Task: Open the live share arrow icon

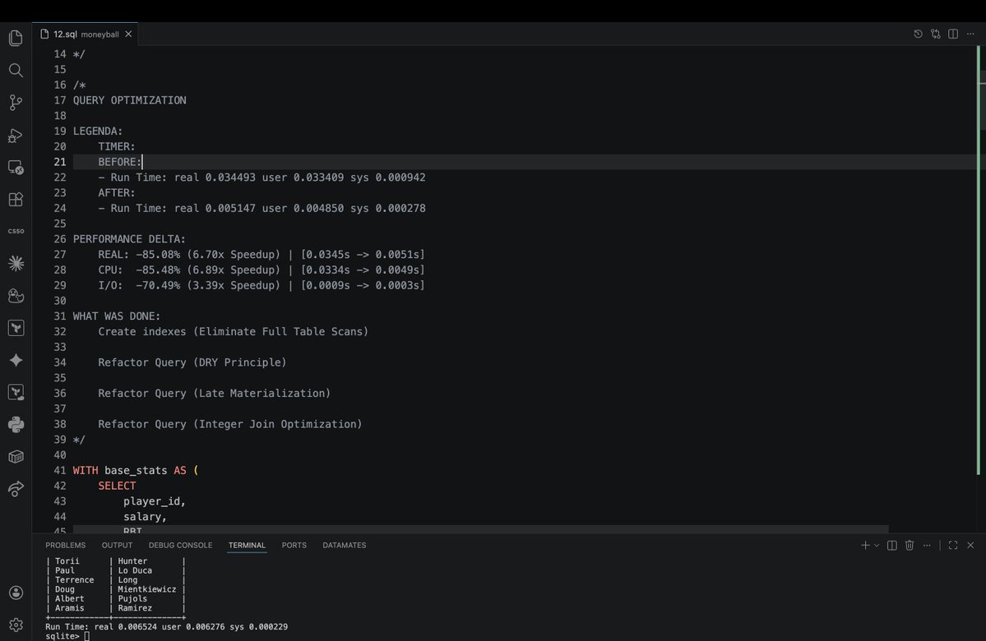Action: point(16,488)
